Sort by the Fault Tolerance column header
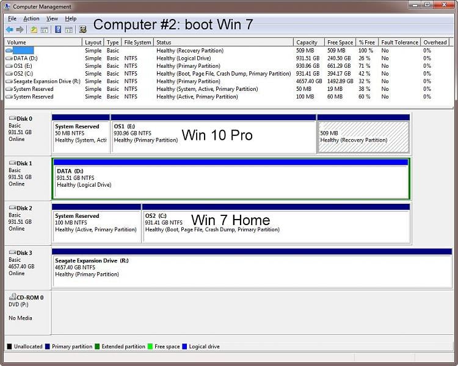Viewport: 458px width, 366px height. coord(399,42)
